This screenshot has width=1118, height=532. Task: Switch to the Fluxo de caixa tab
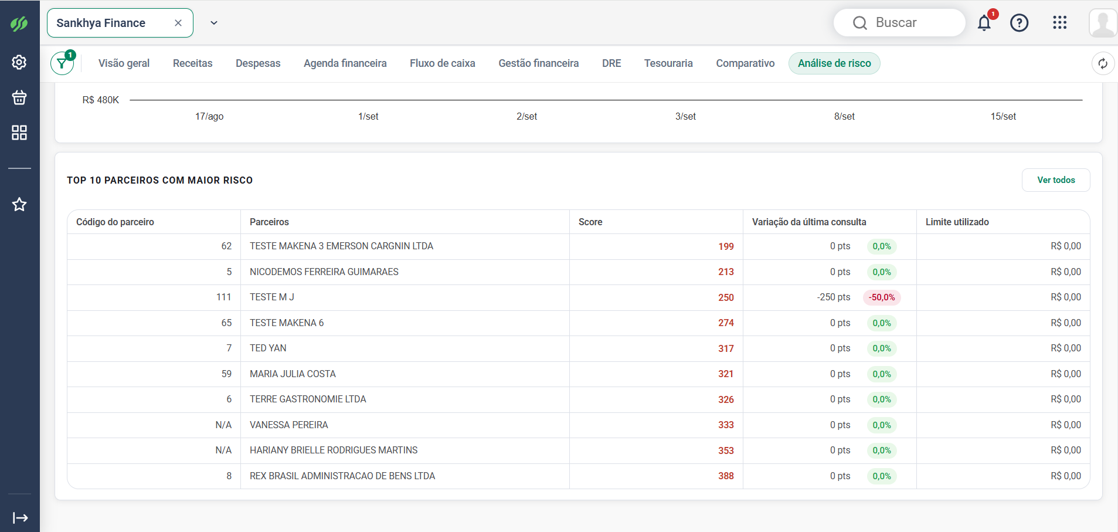point(443,63)
